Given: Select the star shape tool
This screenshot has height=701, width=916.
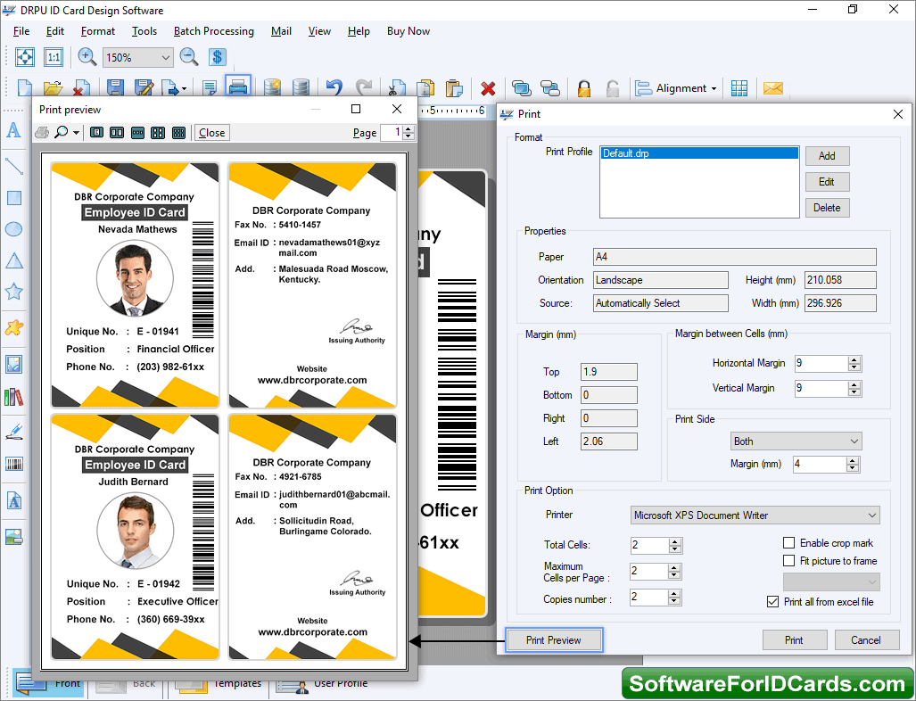Looking at the screenshot, I should pyautogui.click(x=13, y=291).
